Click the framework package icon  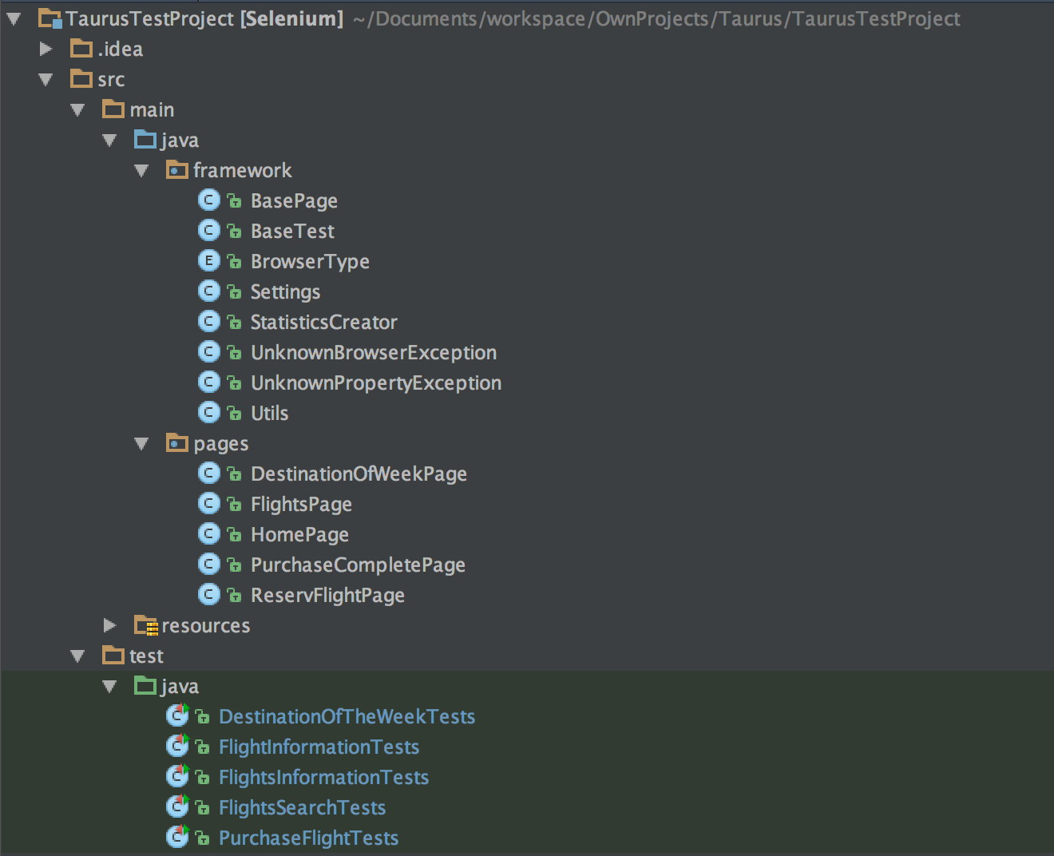tap(177, 170)
